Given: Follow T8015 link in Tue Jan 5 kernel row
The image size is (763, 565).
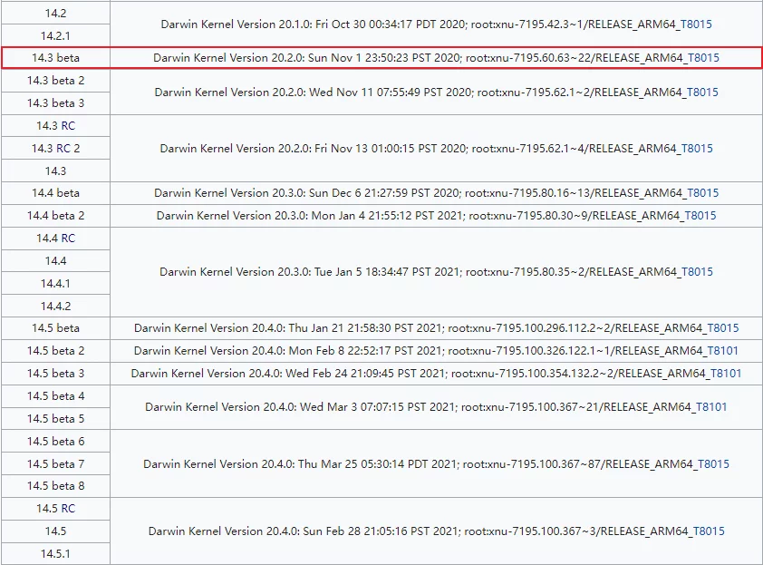Looking at the screenshot, I should pyautogui.click(x=697, y=272).
